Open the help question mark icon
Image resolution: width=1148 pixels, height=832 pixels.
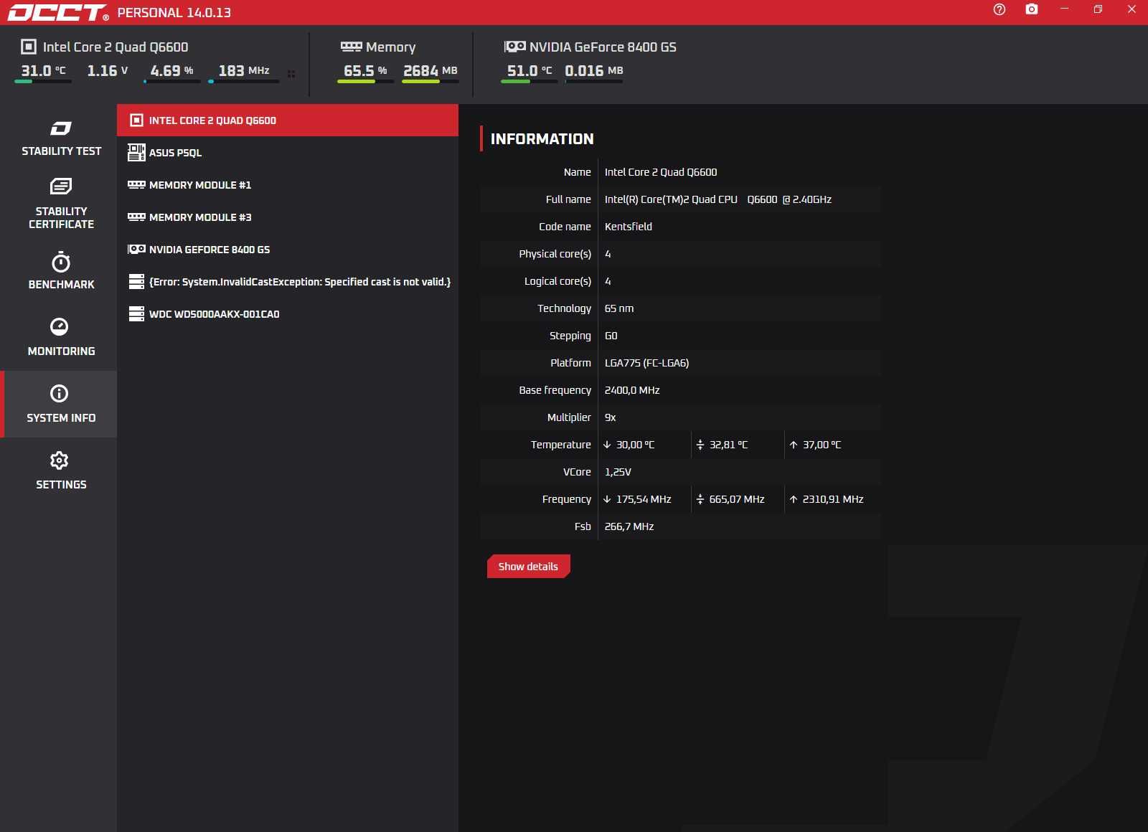999,9
